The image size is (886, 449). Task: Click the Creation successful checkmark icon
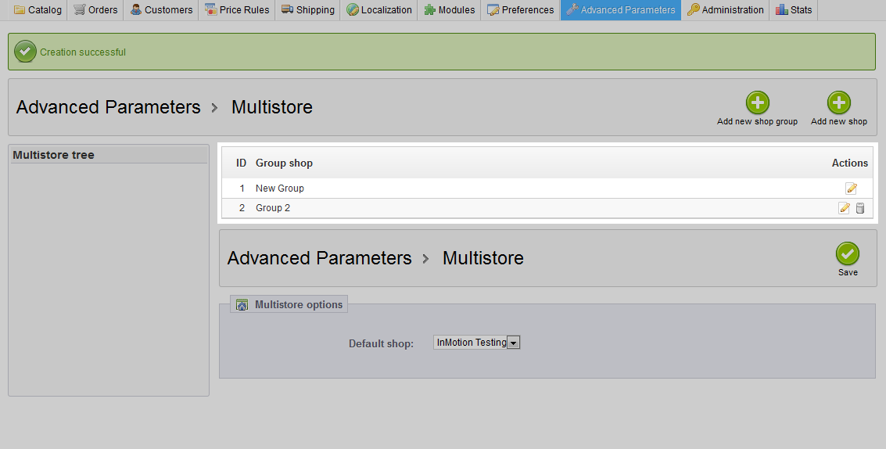[26, 52]
